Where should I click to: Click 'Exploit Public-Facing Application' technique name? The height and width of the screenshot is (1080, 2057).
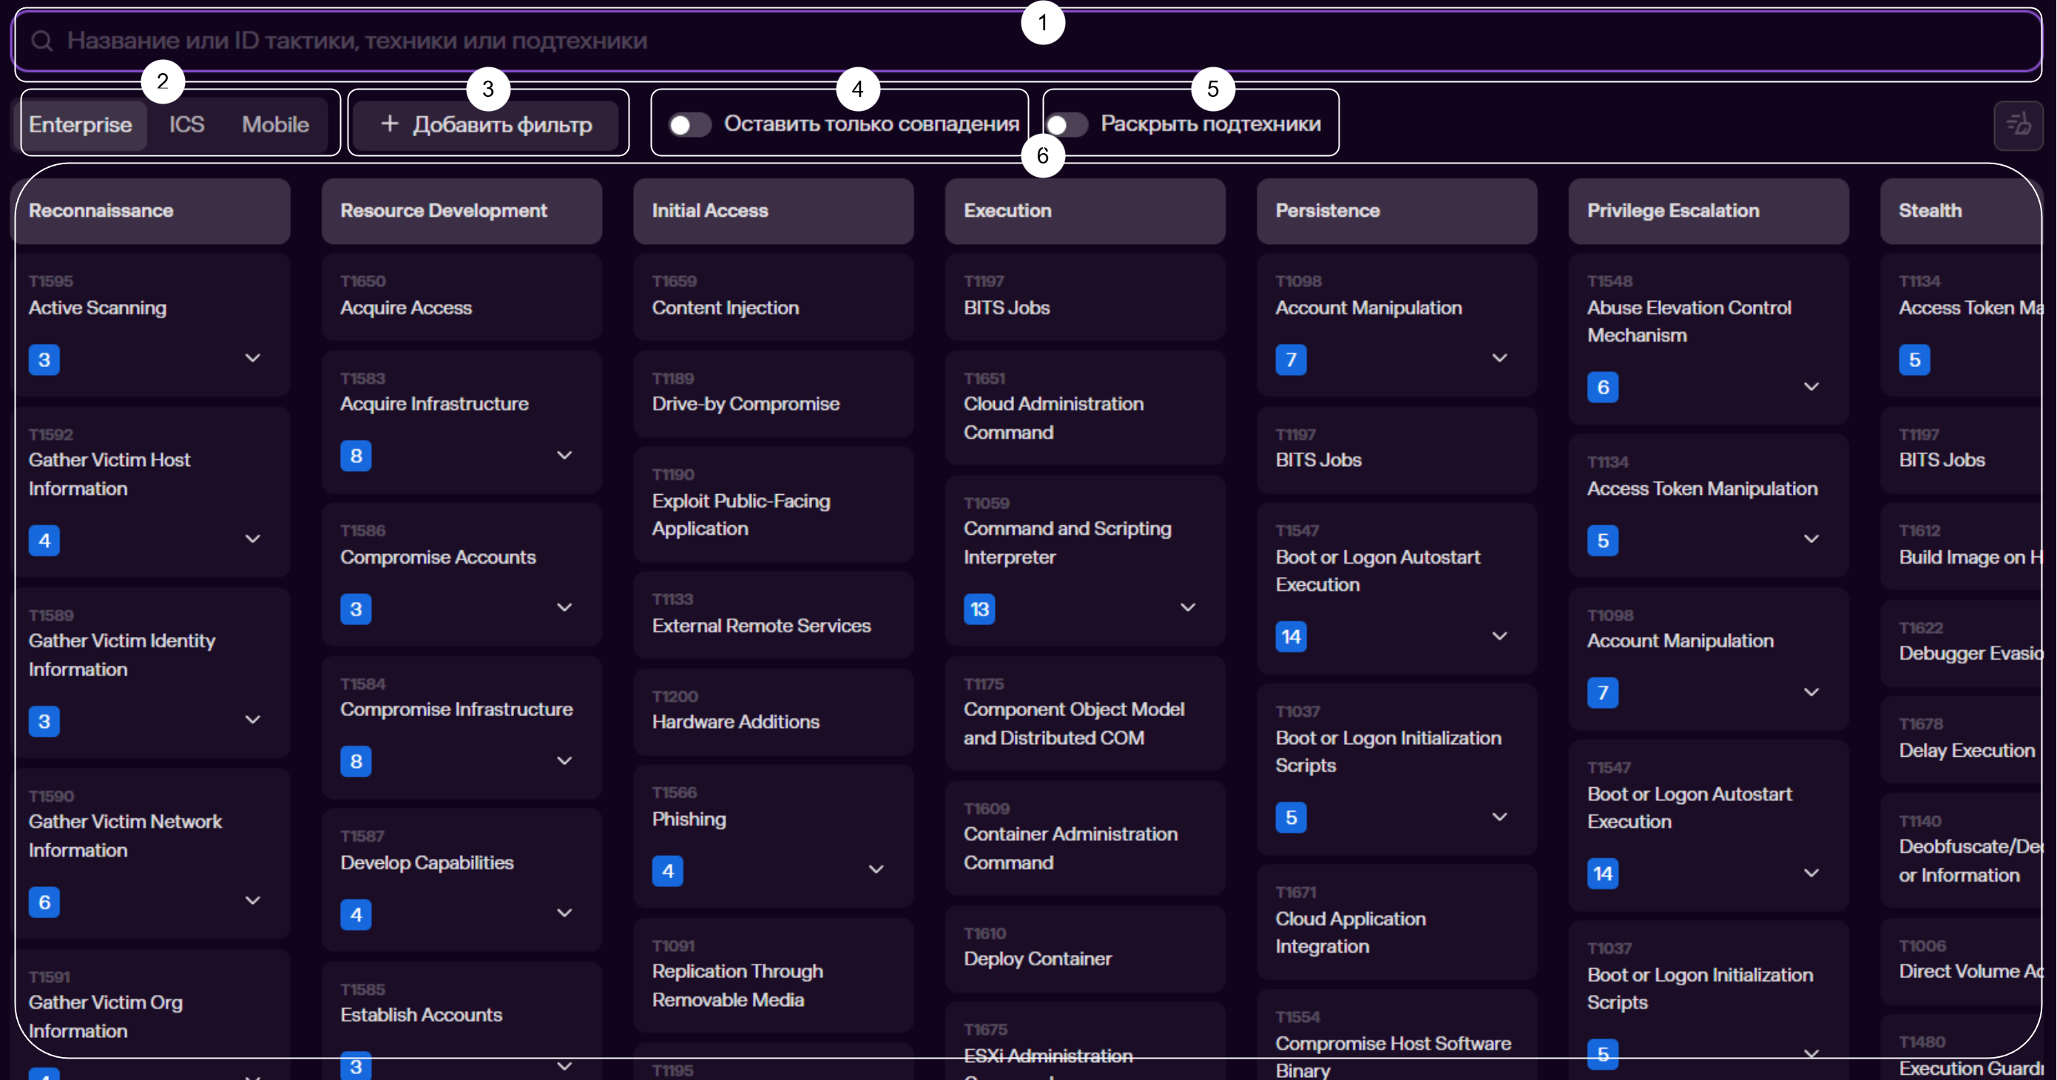pyautogui.click(x=741, y=516)
